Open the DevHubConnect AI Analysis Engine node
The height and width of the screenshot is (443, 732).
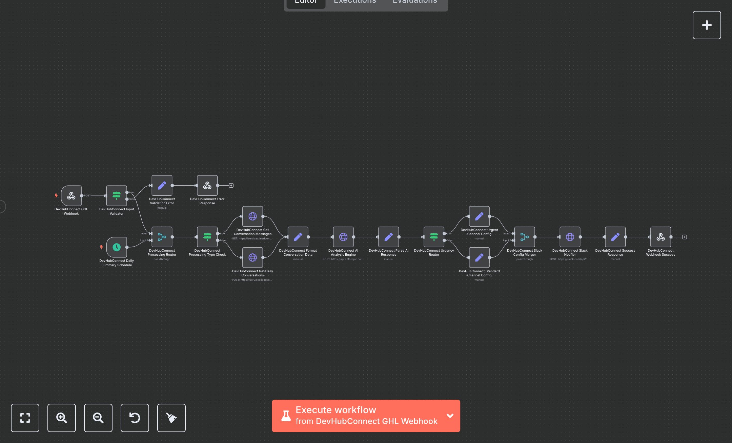click(x=343, y=237)
